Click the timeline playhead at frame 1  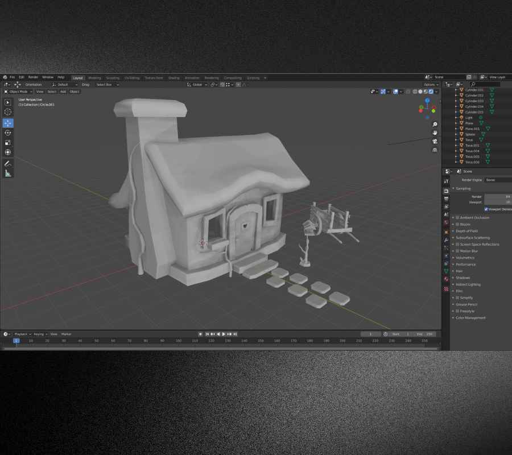tap(16, 341)
